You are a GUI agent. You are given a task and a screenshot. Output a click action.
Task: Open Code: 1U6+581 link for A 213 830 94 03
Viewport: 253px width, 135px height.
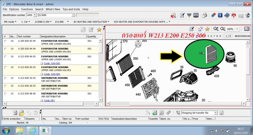52,63
